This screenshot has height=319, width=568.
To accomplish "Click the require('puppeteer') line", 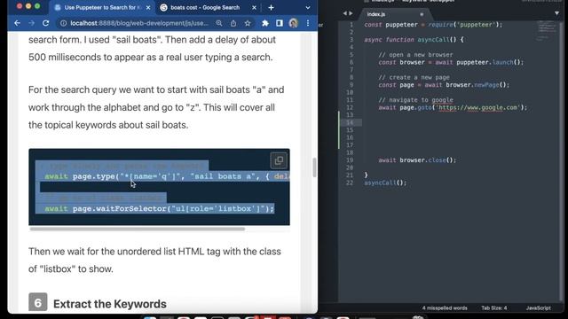I will pos(433,25).
